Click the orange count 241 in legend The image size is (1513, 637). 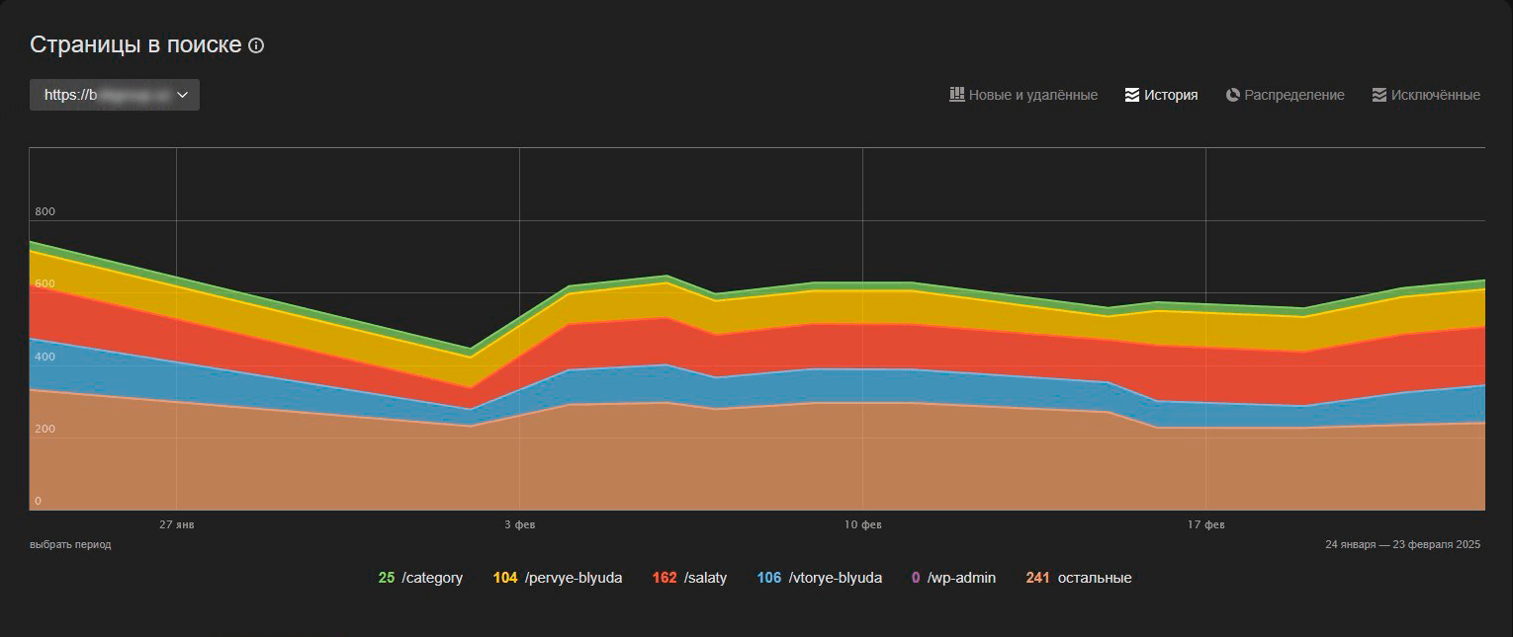(x=1037, y=578)
